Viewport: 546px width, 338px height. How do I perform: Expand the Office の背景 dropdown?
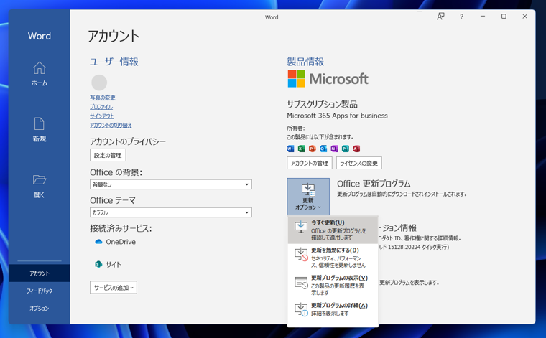[x=171, y=184]
